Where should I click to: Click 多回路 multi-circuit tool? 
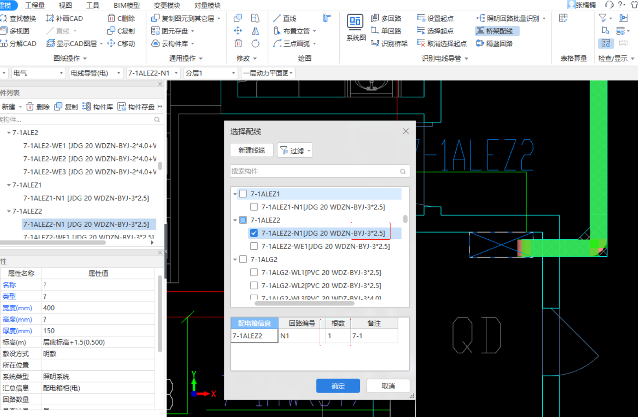386,18
